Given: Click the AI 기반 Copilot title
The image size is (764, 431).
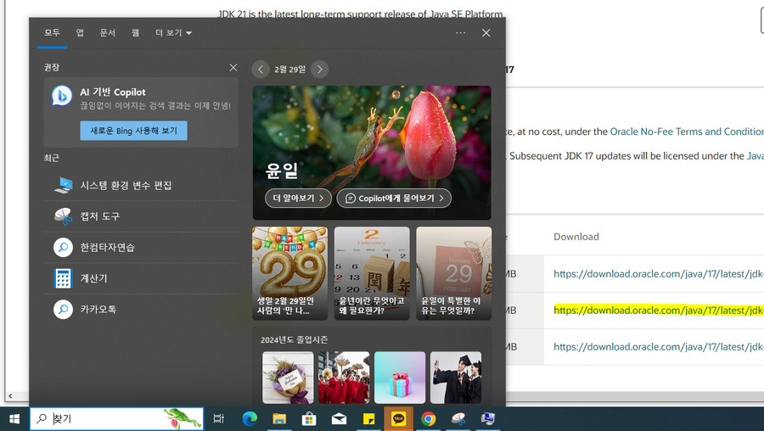Looking at the screenshot, I should pos(113,92).
